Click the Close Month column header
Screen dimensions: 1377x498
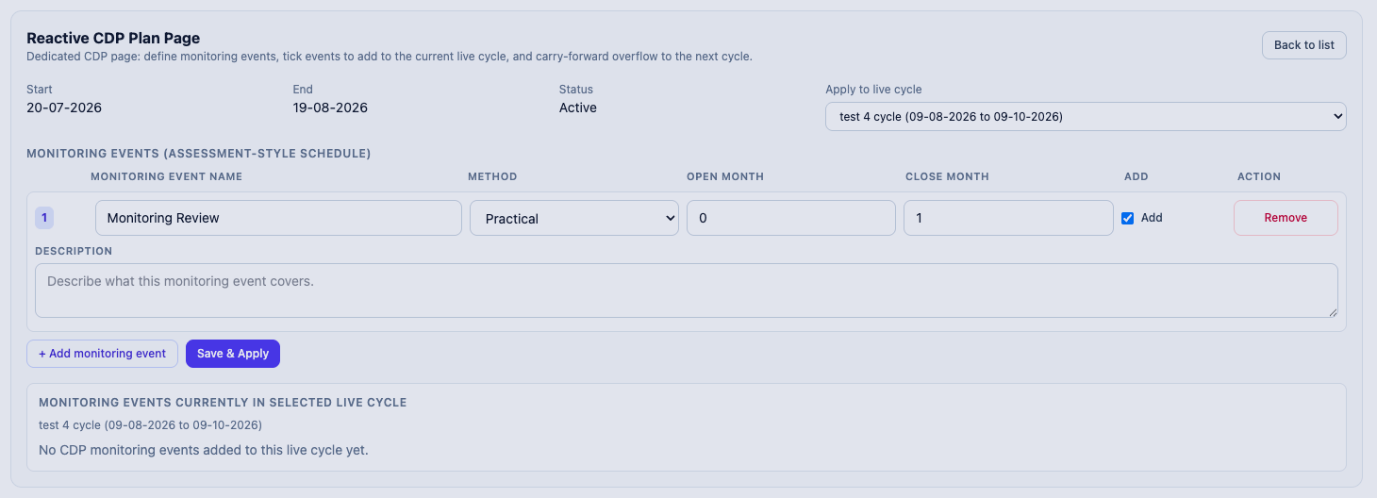pos(947,176)
